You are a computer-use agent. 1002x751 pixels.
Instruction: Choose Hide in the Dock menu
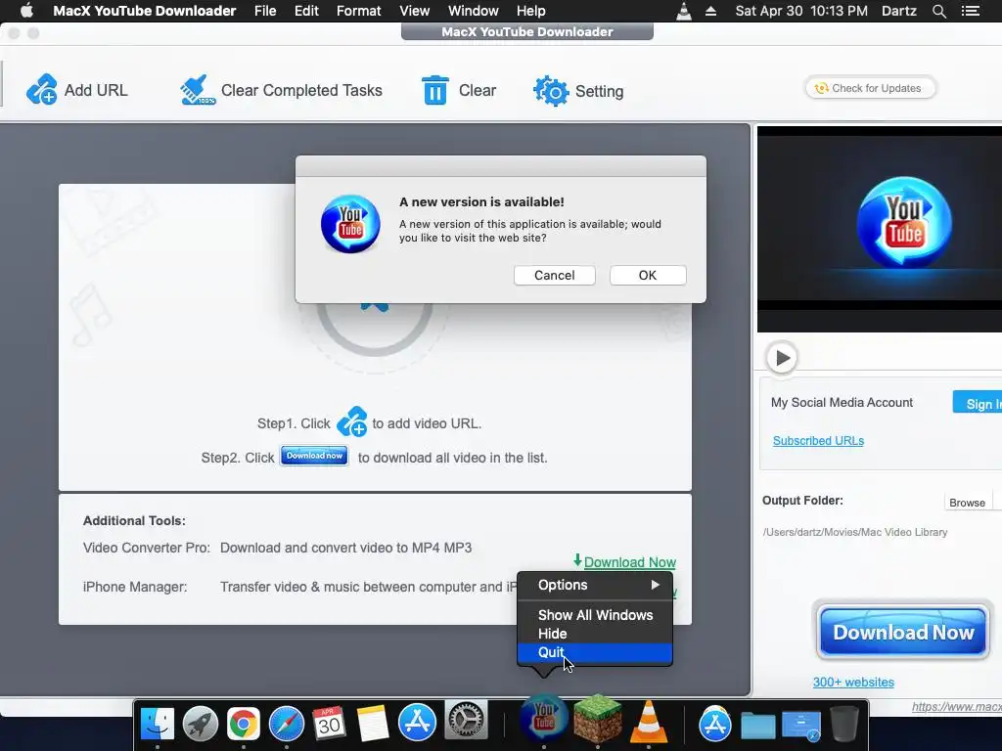594,634
